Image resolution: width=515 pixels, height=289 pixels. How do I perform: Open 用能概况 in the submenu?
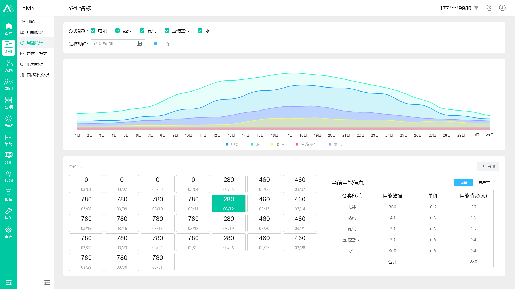35,32
